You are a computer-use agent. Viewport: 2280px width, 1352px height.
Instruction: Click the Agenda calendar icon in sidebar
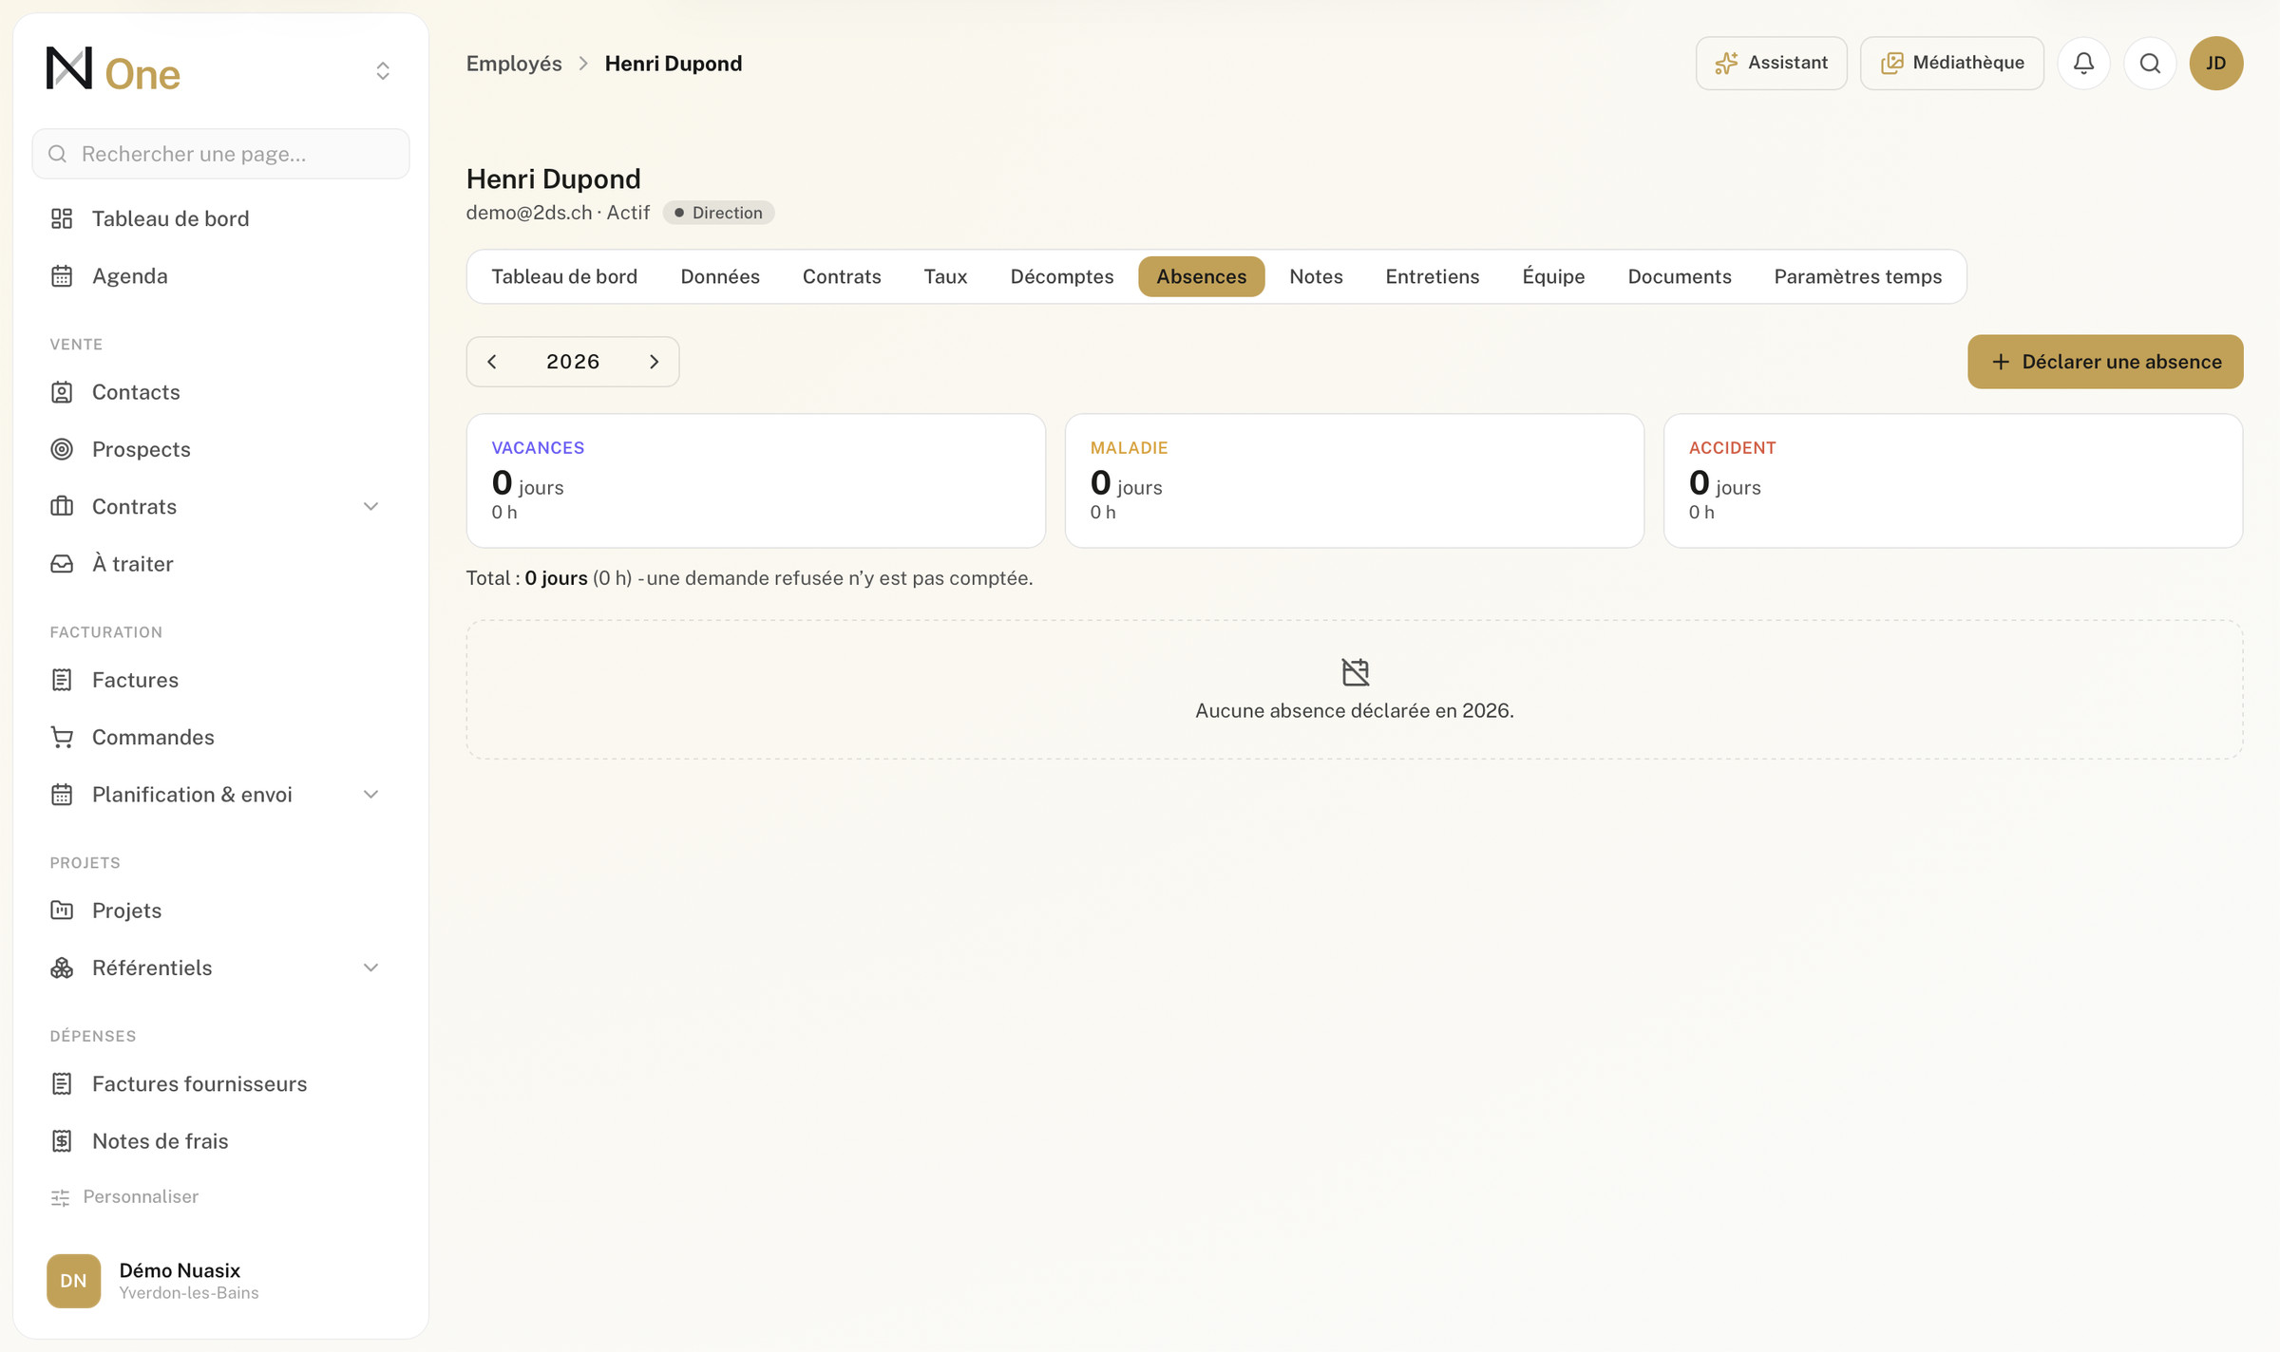62,276
